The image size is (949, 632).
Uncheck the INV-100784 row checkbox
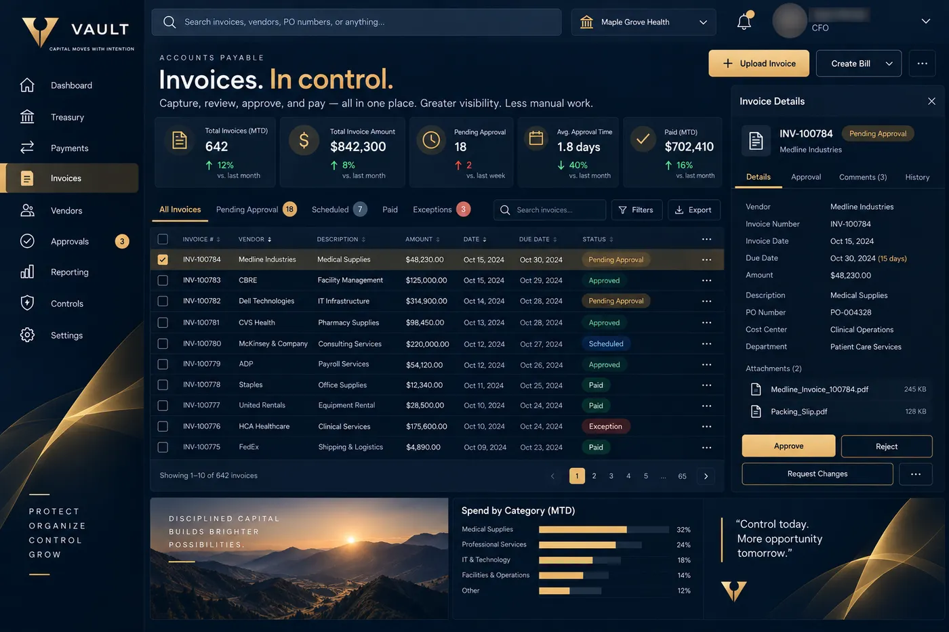click(163, 259)
